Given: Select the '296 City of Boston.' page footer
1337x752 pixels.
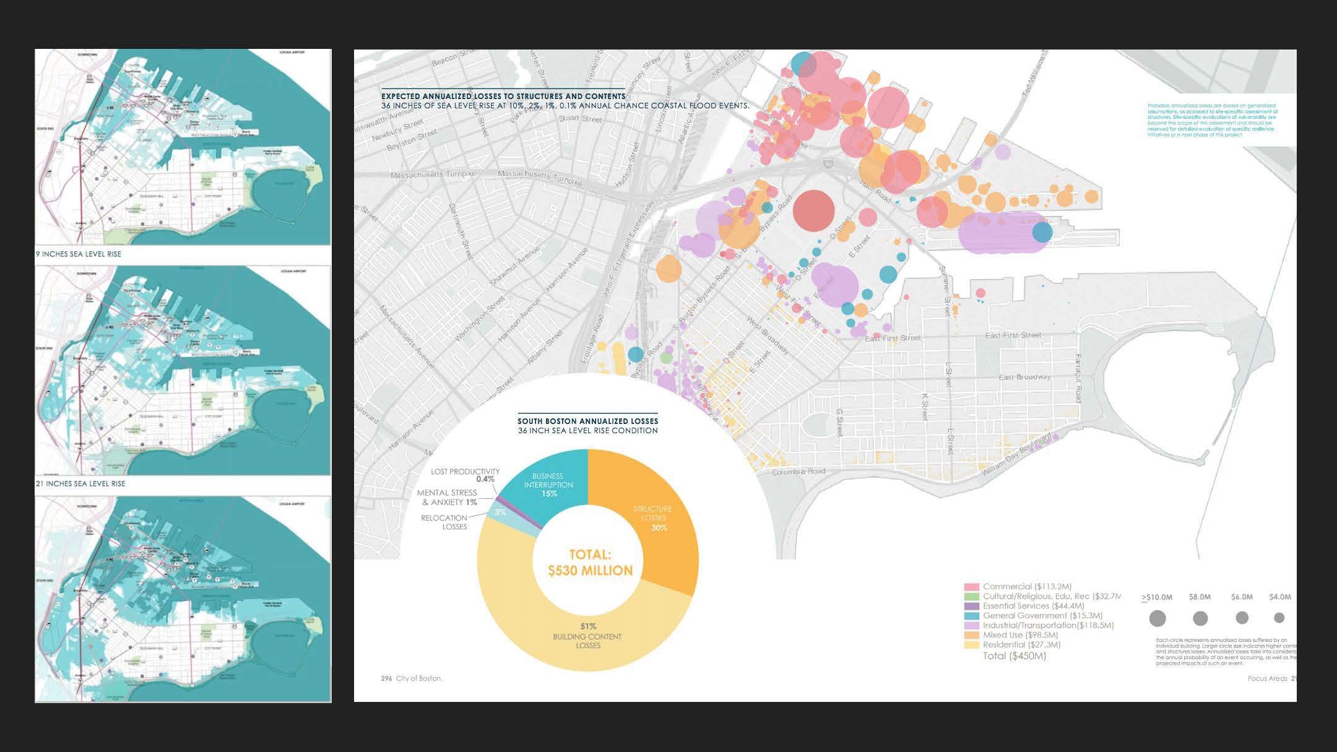Looking at the screenshot, I should coord(411,678).
